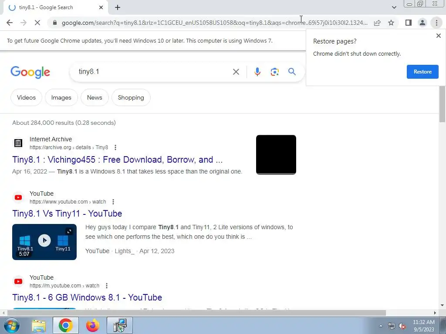Bookmark this page with star icon
Viewport: 446px width, 334px height.
coord(391,23)
